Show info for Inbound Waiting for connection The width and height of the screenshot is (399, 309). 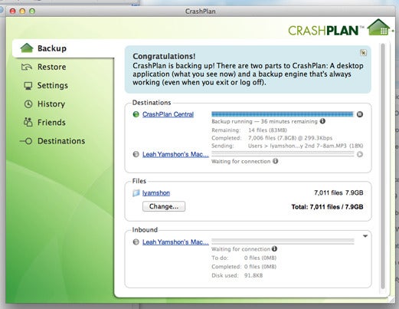point(274,248)
